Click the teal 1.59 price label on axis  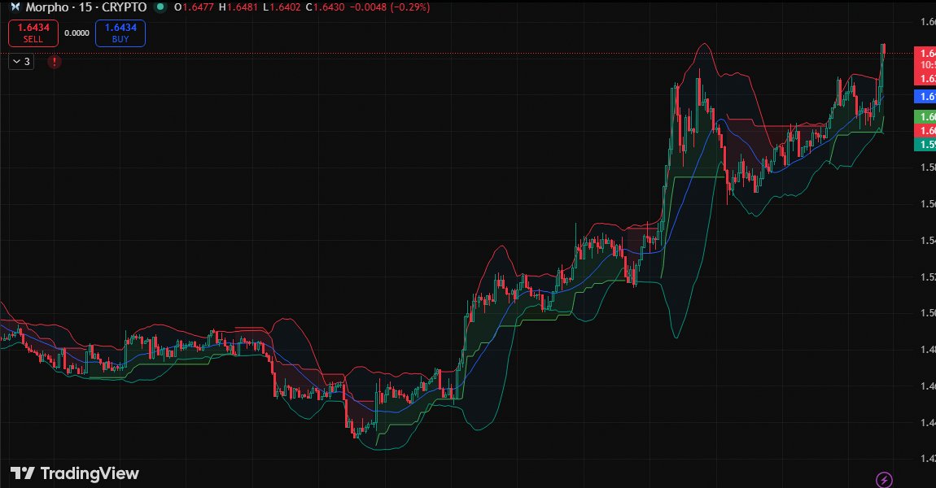[925, 145]
